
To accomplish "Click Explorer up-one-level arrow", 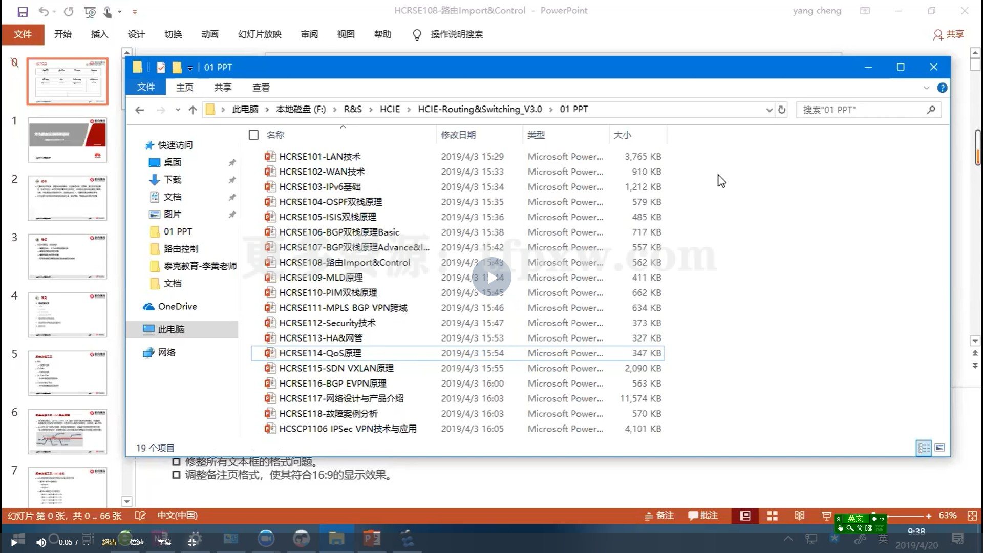I will (x=193, y=110).
